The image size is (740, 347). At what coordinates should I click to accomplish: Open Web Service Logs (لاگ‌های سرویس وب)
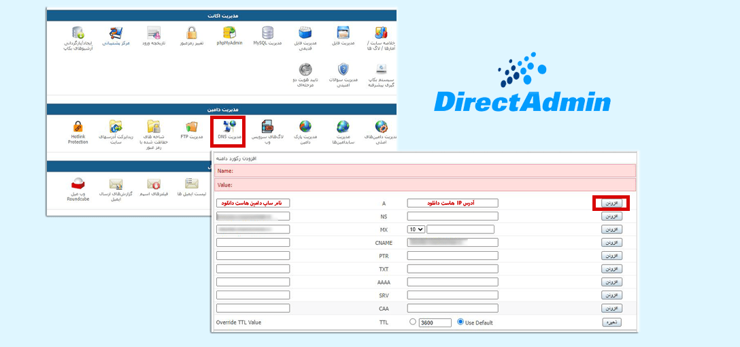(268, 126)
